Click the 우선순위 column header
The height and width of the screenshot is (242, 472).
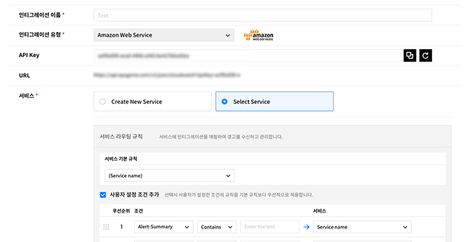(x=121, y=211)
